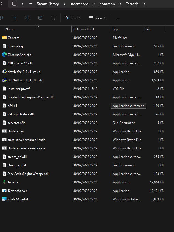The height and width of the screenshot is (232, 174).
Task: Click the 19,944 KB size cell
Action: 157,182
